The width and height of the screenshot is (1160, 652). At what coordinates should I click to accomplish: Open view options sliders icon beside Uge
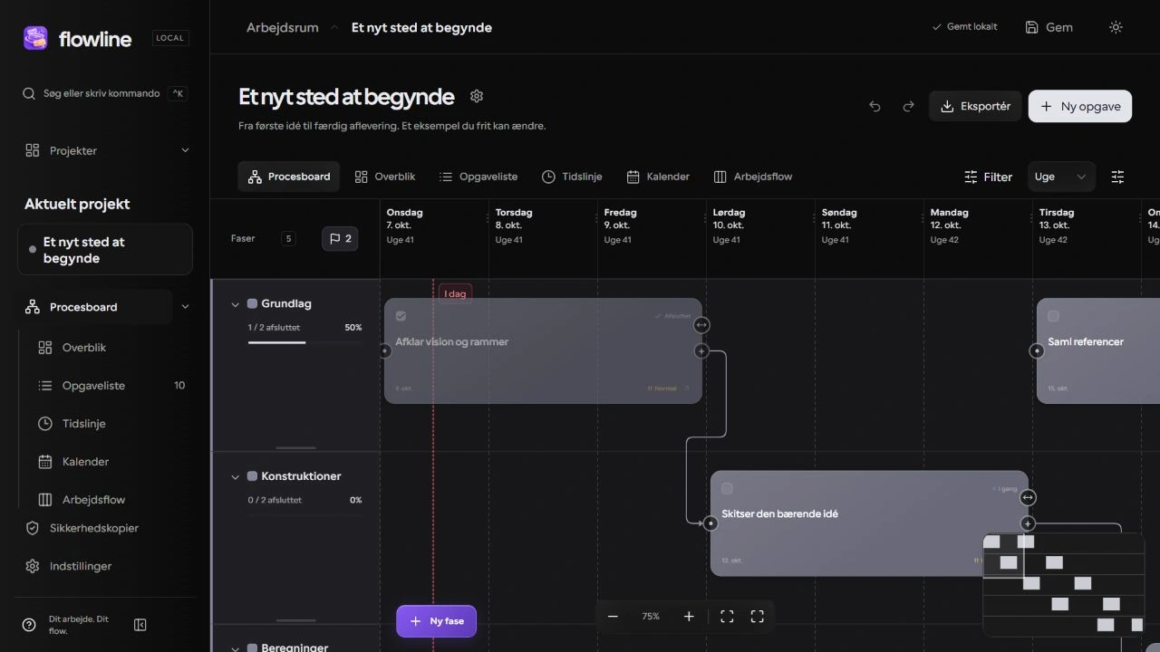(1117, 177)
